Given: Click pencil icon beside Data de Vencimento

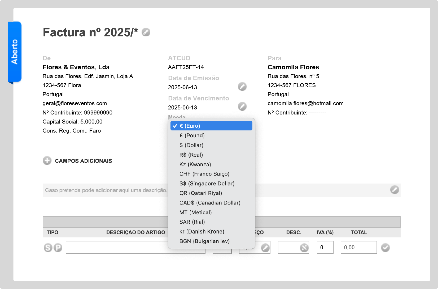Looking at the screenshot, I should (242, 107).
